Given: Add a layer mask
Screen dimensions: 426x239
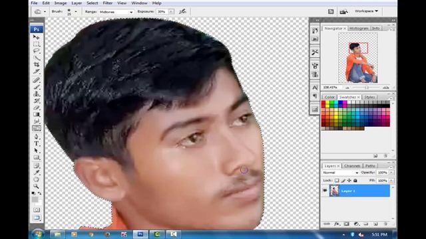Looking at the screenshot, I should pos(346,224).
